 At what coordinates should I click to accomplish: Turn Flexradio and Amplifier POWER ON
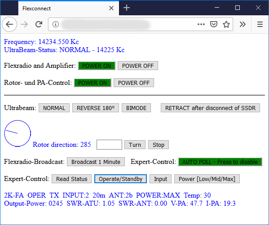click(97, 66)
